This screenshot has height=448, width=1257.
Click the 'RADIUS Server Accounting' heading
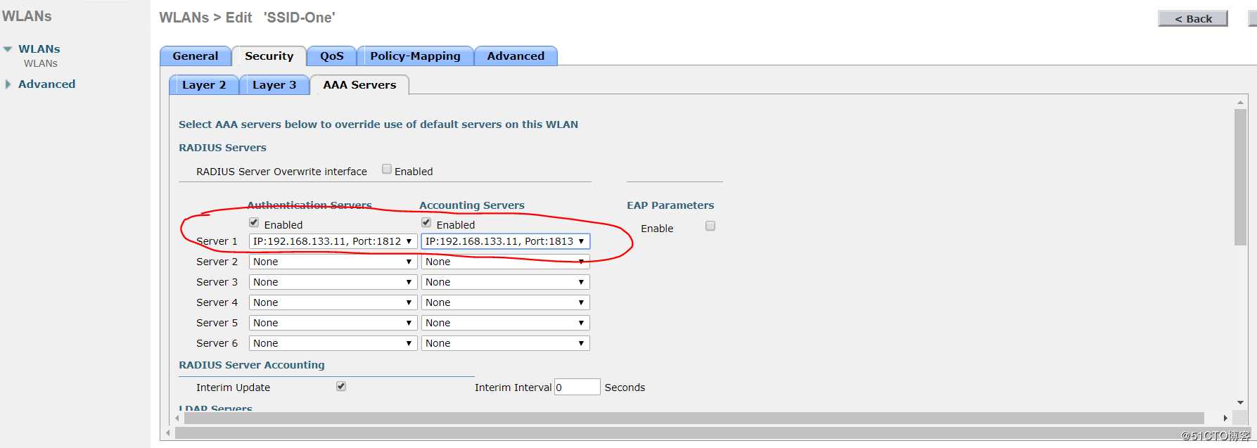tap(252, 365)
